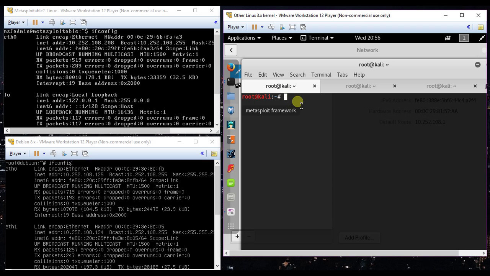The image size is (490, 276).
Task: Open the terminal Edit menu
Action: (262, 75)
